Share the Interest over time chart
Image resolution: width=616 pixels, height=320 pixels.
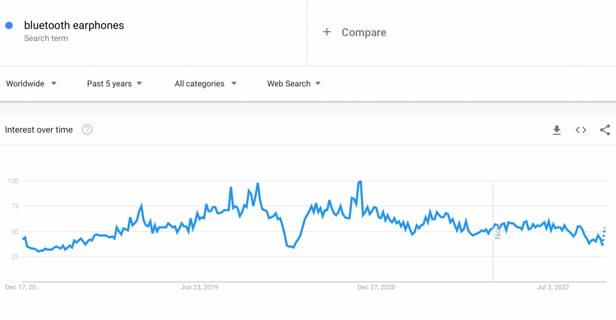[x=605, y=130]
